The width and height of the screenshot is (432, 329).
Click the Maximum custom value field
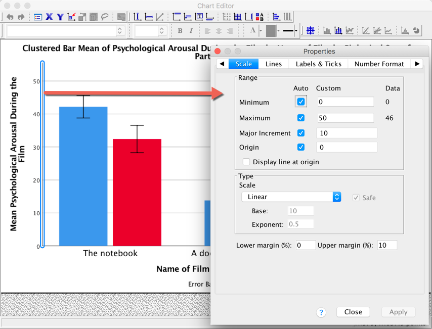tap(345, 118)
